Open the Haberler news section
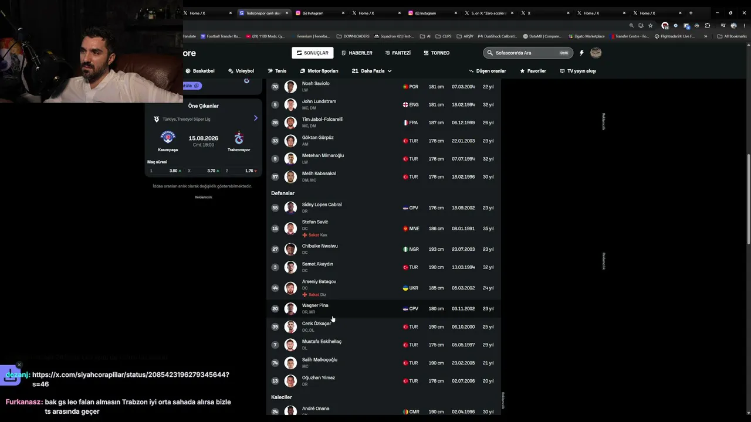The width and height of the screenshot is (751, 422). click(357, 53)
